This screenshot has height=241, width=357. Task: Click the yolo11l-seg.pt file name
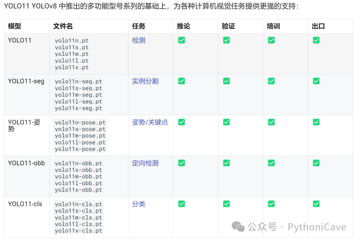coord(78,101)
